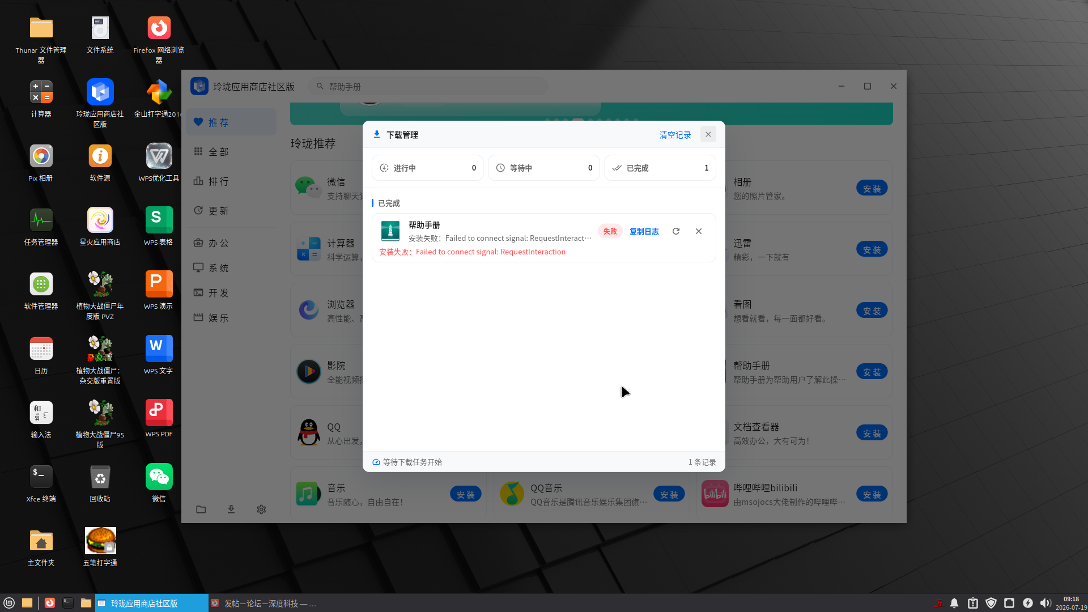Open Xfce 终端 desktop icon

click(41, 483)
